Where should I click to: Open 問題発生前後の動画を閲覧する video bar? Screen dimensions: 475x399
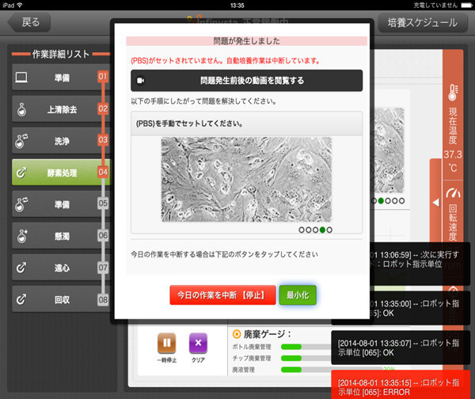pyautogui.click(x=246, y=81)
